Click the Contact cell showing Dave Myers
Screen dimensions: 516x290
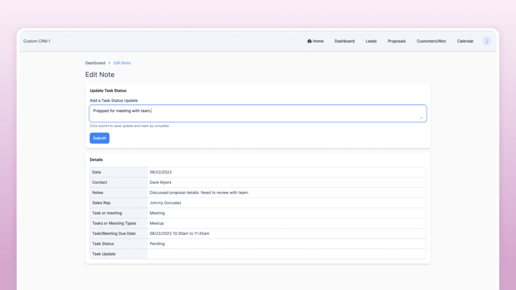(160, 182)
